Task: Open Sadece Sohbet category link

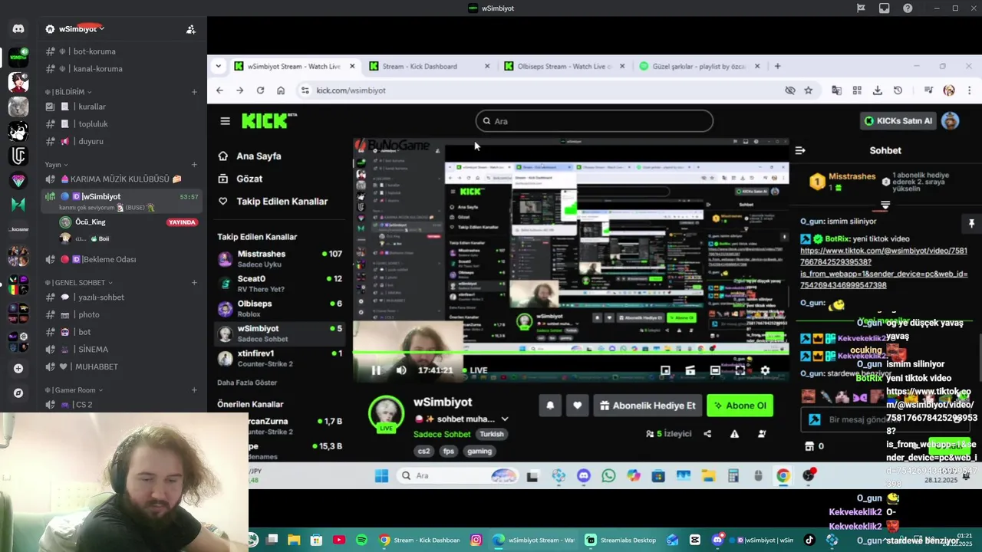Action: (x=442, y=434)
